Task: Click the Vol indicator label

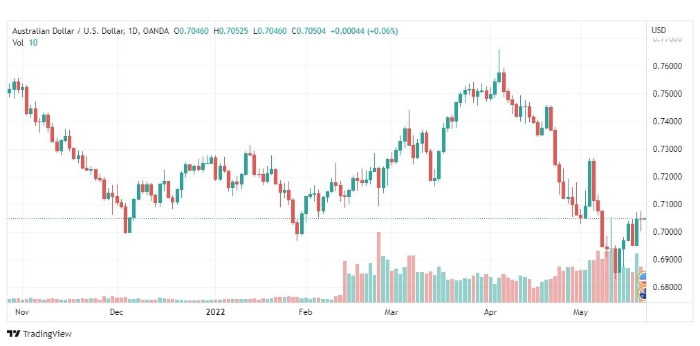Action: click(18, 43)
